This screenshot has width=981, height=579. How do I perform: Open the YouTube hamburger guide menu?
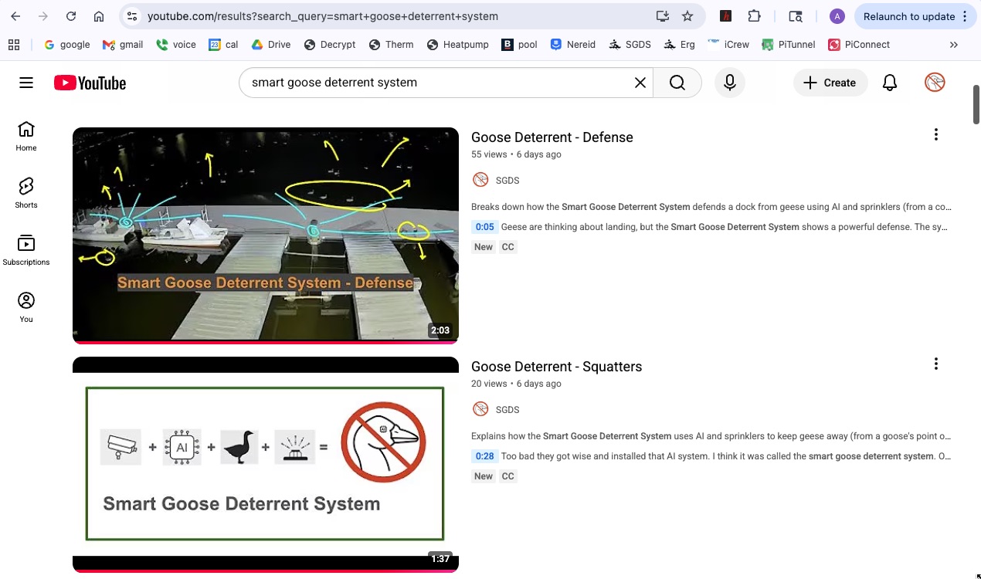point(26,83)
